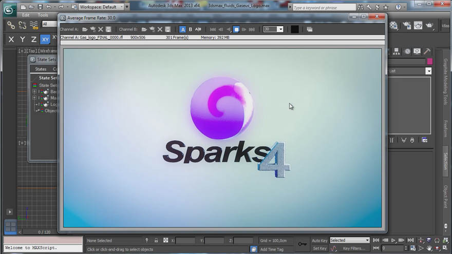This screenshot has width=452, height=254.
Task: Open the Workspace: Default dropdown
Action: pos(101,7)
